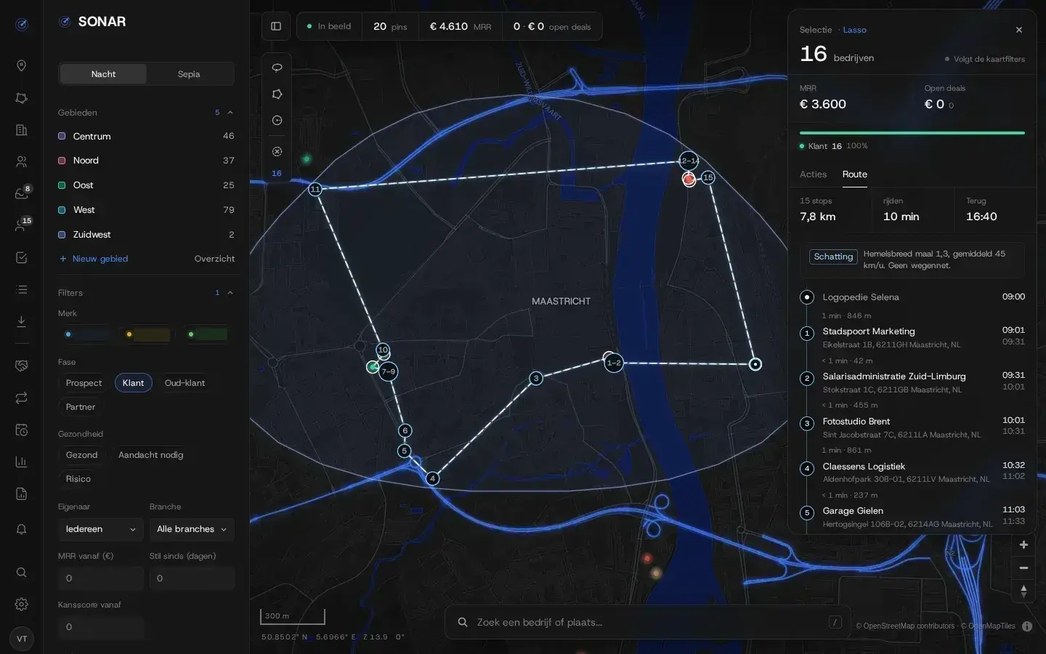
Task: Open the map pin view in the sidebar
Action: 22,65
